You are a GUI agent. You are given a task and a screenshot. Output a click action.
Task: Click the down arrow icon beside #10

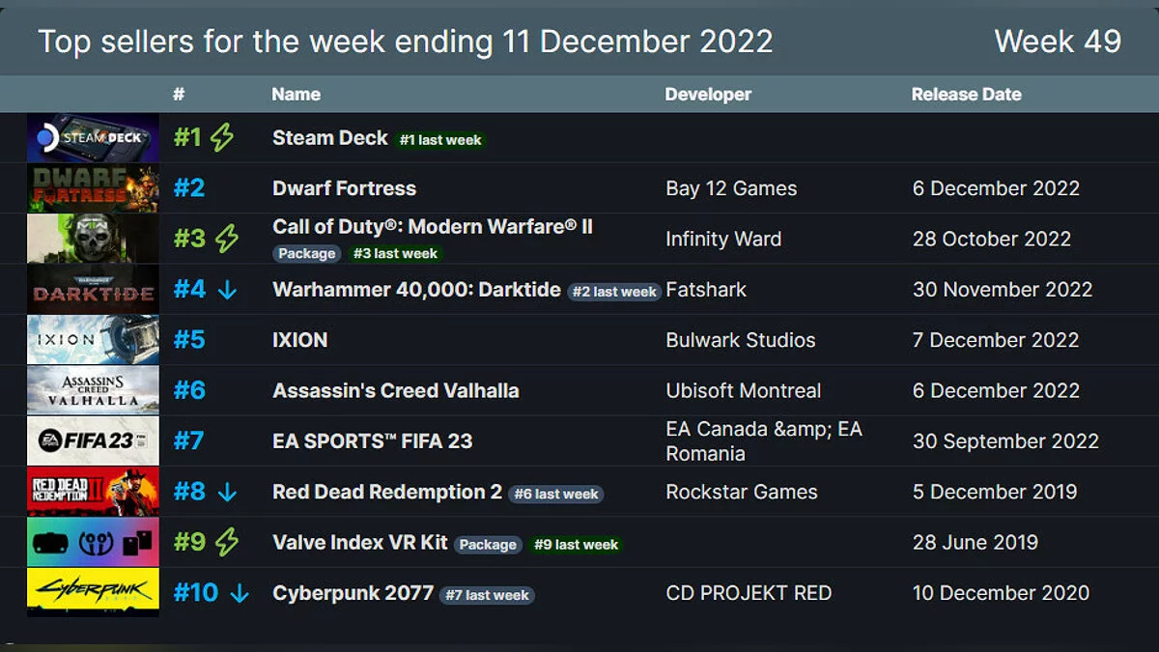tap(239, 593)
